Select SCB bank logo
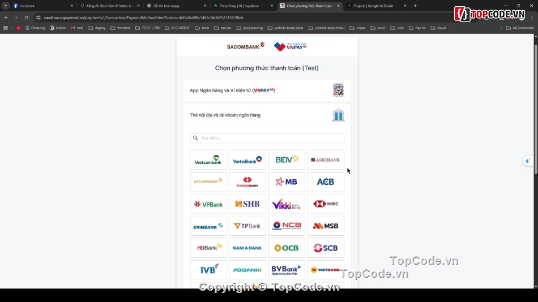The image size is (538, 302). tap(326, 248)
